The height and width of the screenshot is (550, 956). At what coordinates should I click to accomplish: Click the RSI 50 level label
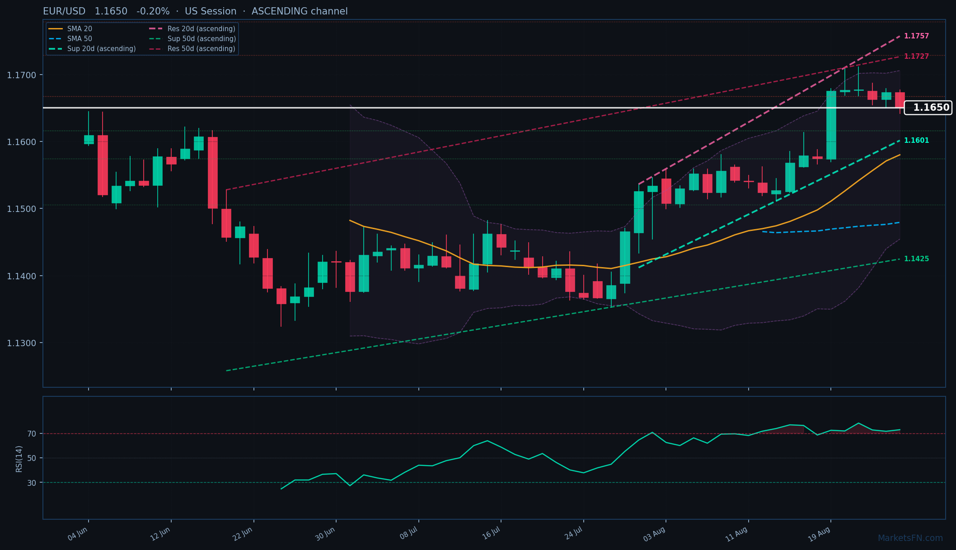click(32, 458)
